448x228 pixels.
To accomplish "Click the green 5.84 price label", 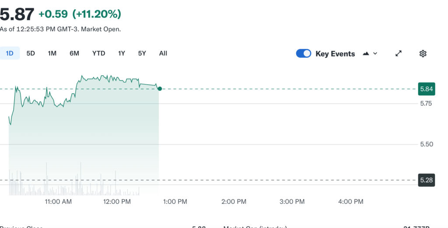I will point(426,89).
